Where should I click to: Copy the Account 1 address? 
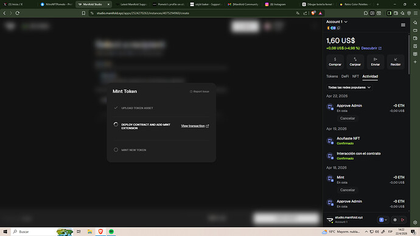(339, 28)
